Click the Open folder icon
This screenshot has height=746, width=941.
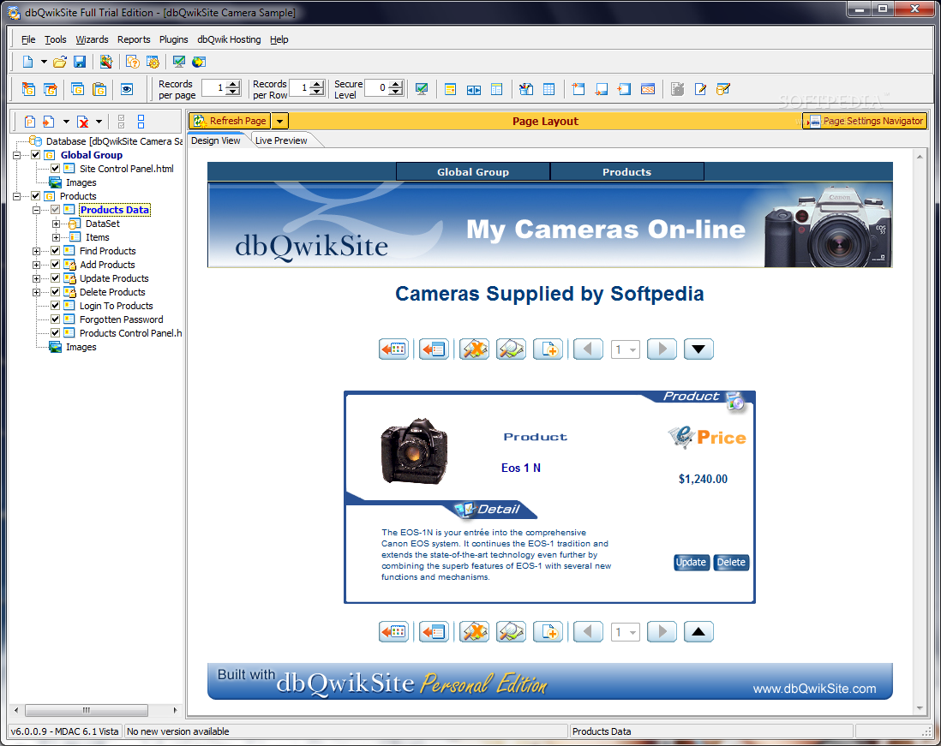pyautogui.click(x=59, y=62)
